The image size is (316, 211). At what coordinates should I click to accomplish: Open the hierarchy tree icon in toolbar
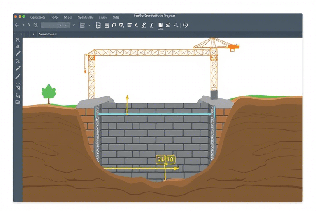click(98, 25)
